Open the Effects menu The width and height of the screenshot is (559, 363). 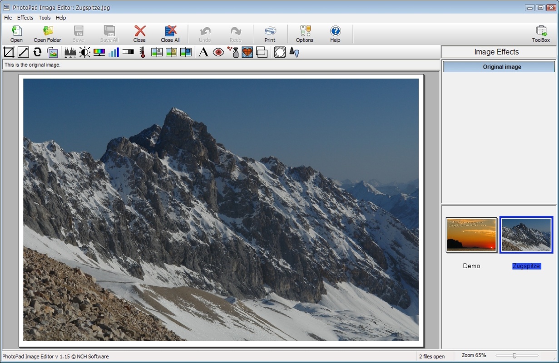pyautogui.click(x=25, y=18)
